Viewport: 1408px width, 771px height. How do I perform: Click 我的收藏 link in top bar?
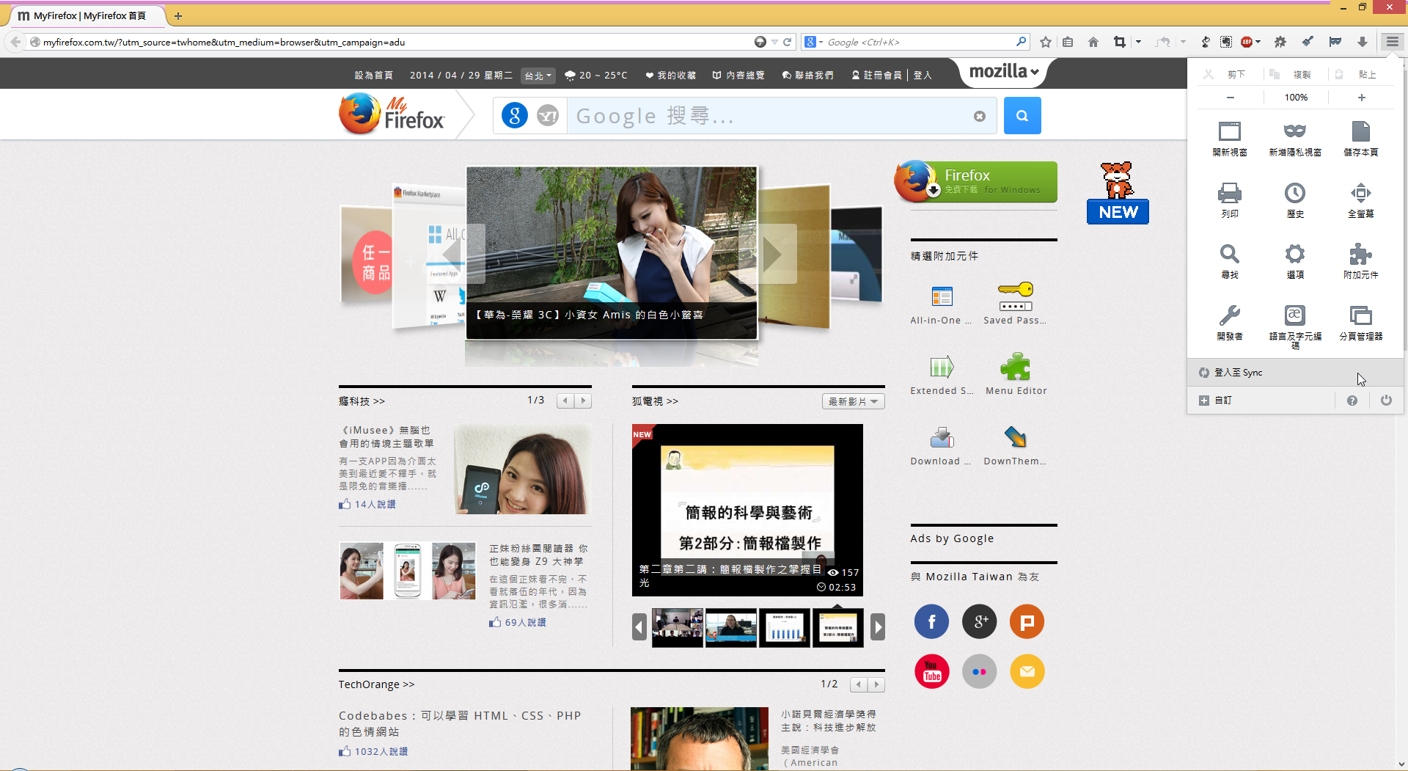coord(671,76)
